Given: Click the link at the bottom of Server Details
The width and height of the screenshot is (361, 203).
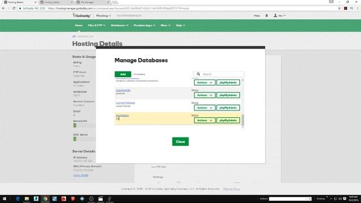Looking at the screenshot, I should pos(81,175).
